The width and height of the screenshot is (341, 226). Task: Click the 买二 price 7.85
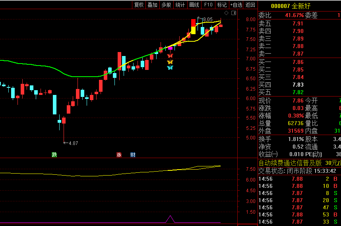coord(298,70)
